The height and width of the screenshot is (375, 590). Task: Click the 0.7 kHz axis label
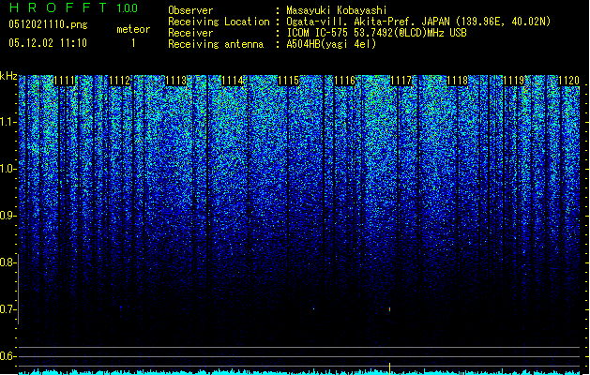tap(8, 309)
